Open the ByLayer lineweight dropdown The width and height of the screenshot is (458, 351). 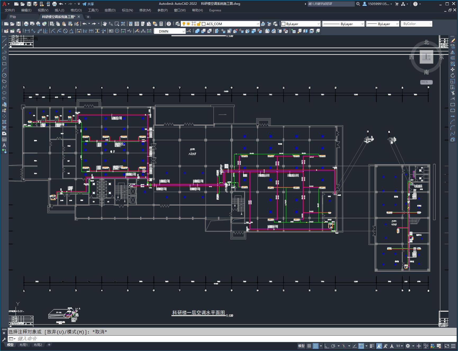(x=383, y=24)
